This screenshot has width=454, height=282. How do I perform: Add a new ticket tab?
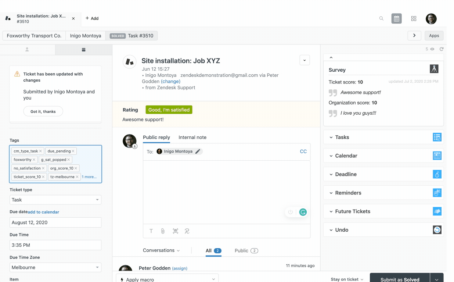point(92,18)
